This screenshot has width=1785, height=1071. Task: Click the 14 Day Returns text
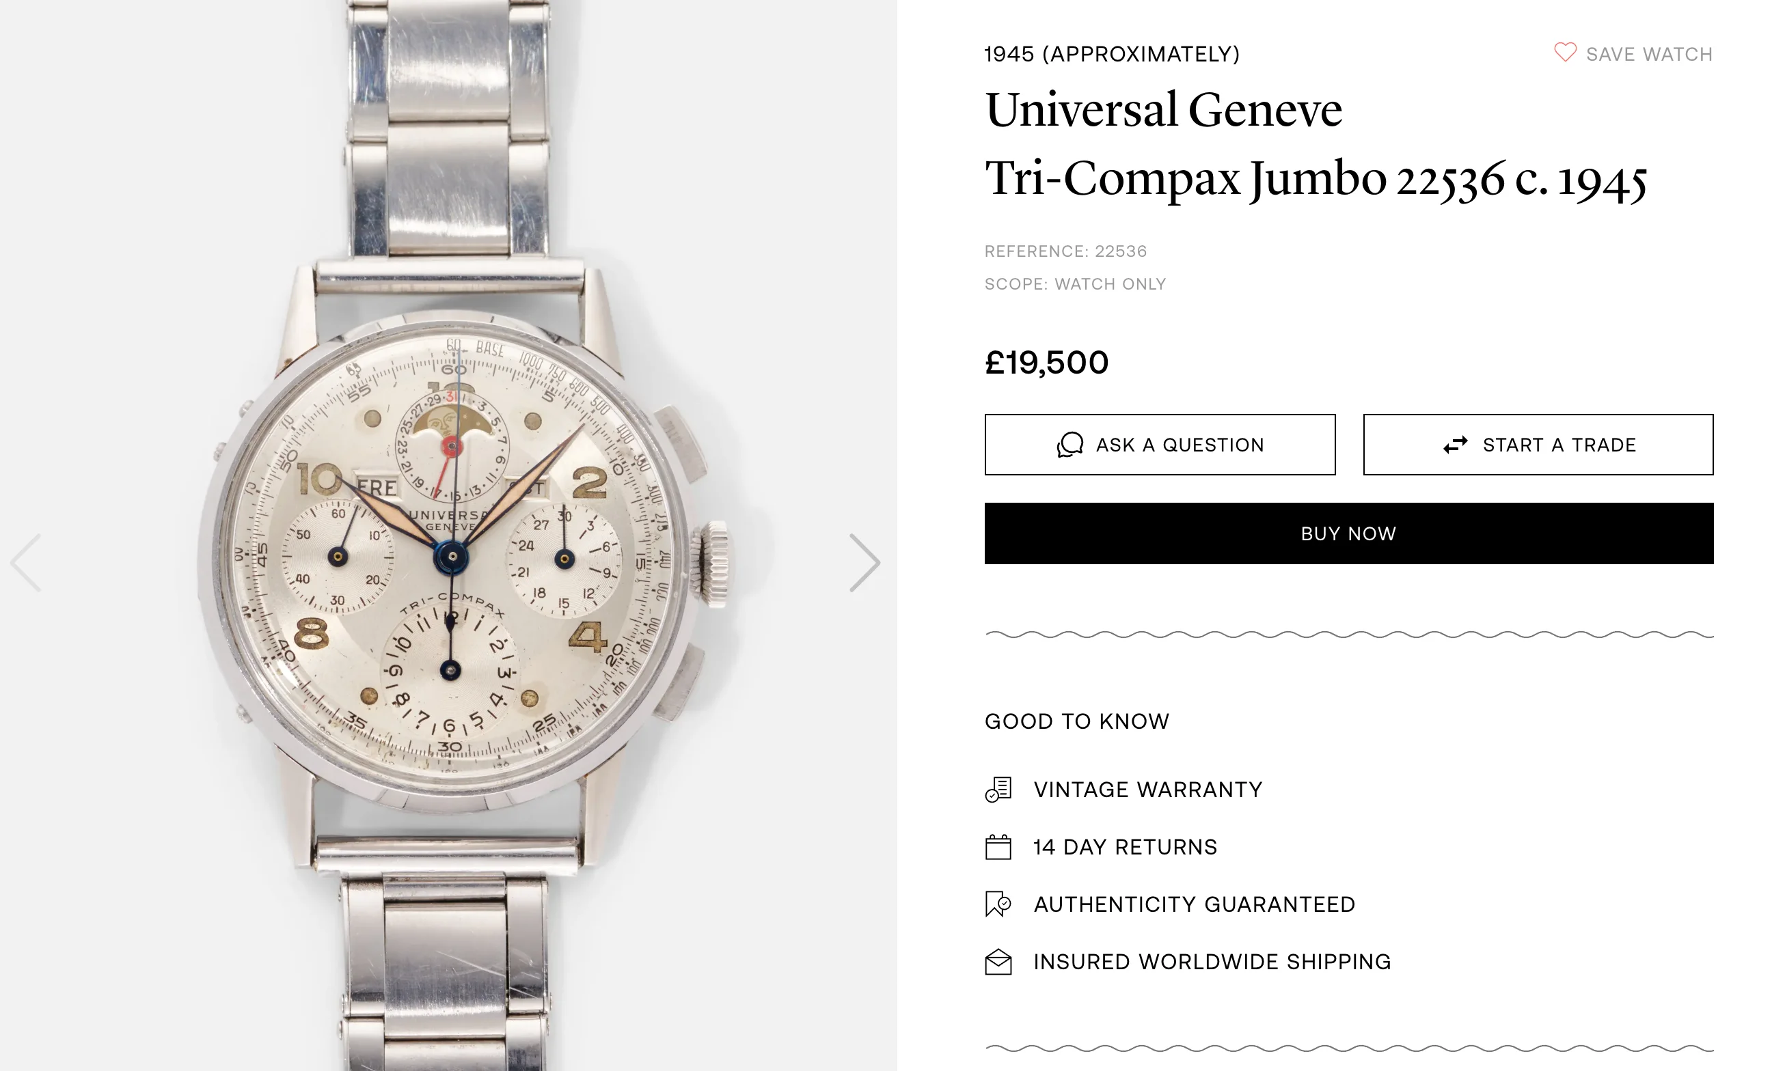[1125, 846]
